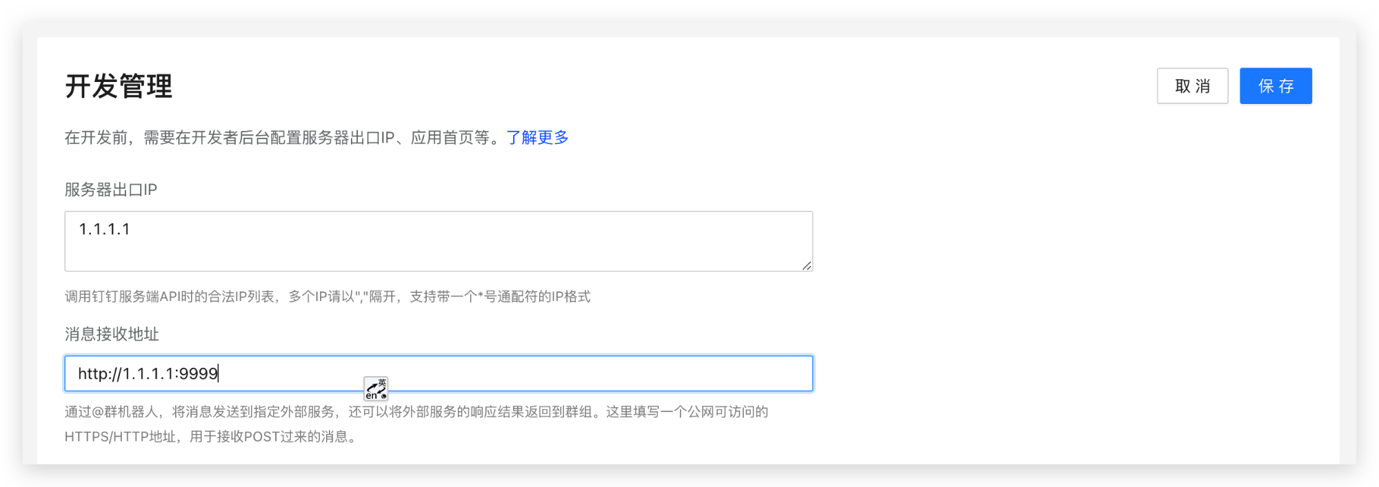
Task: Click empty right side of server IP textarea
Action: (552, 241)
